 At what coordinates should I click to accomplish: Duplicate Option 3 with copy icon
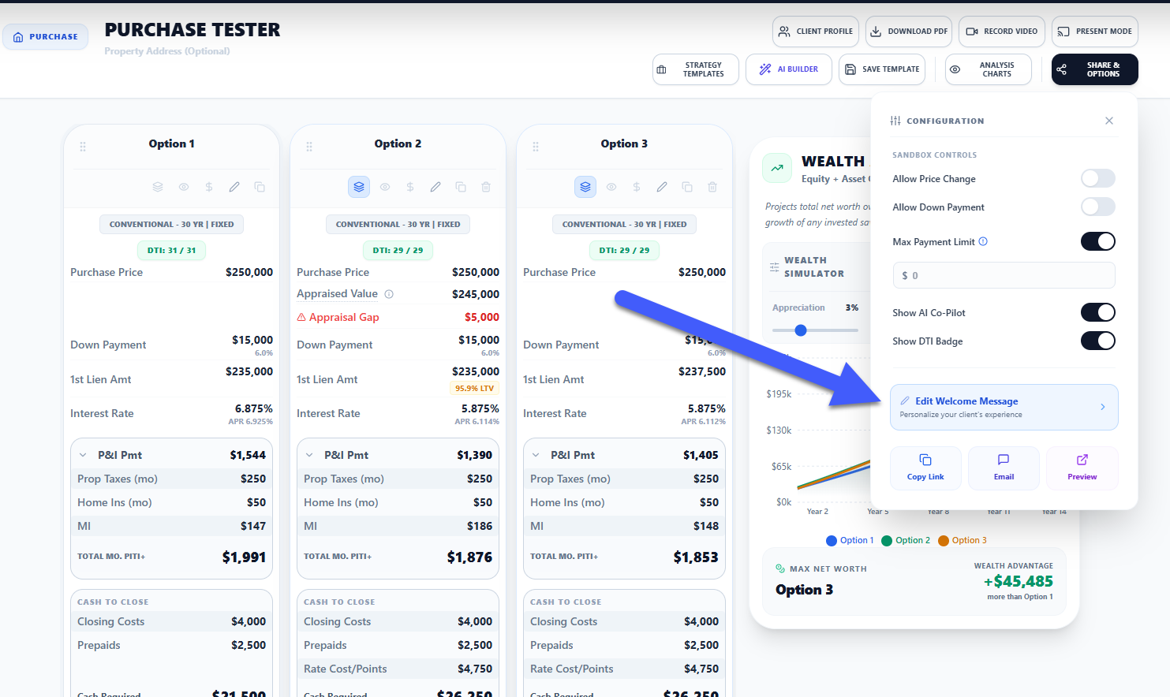687,187
